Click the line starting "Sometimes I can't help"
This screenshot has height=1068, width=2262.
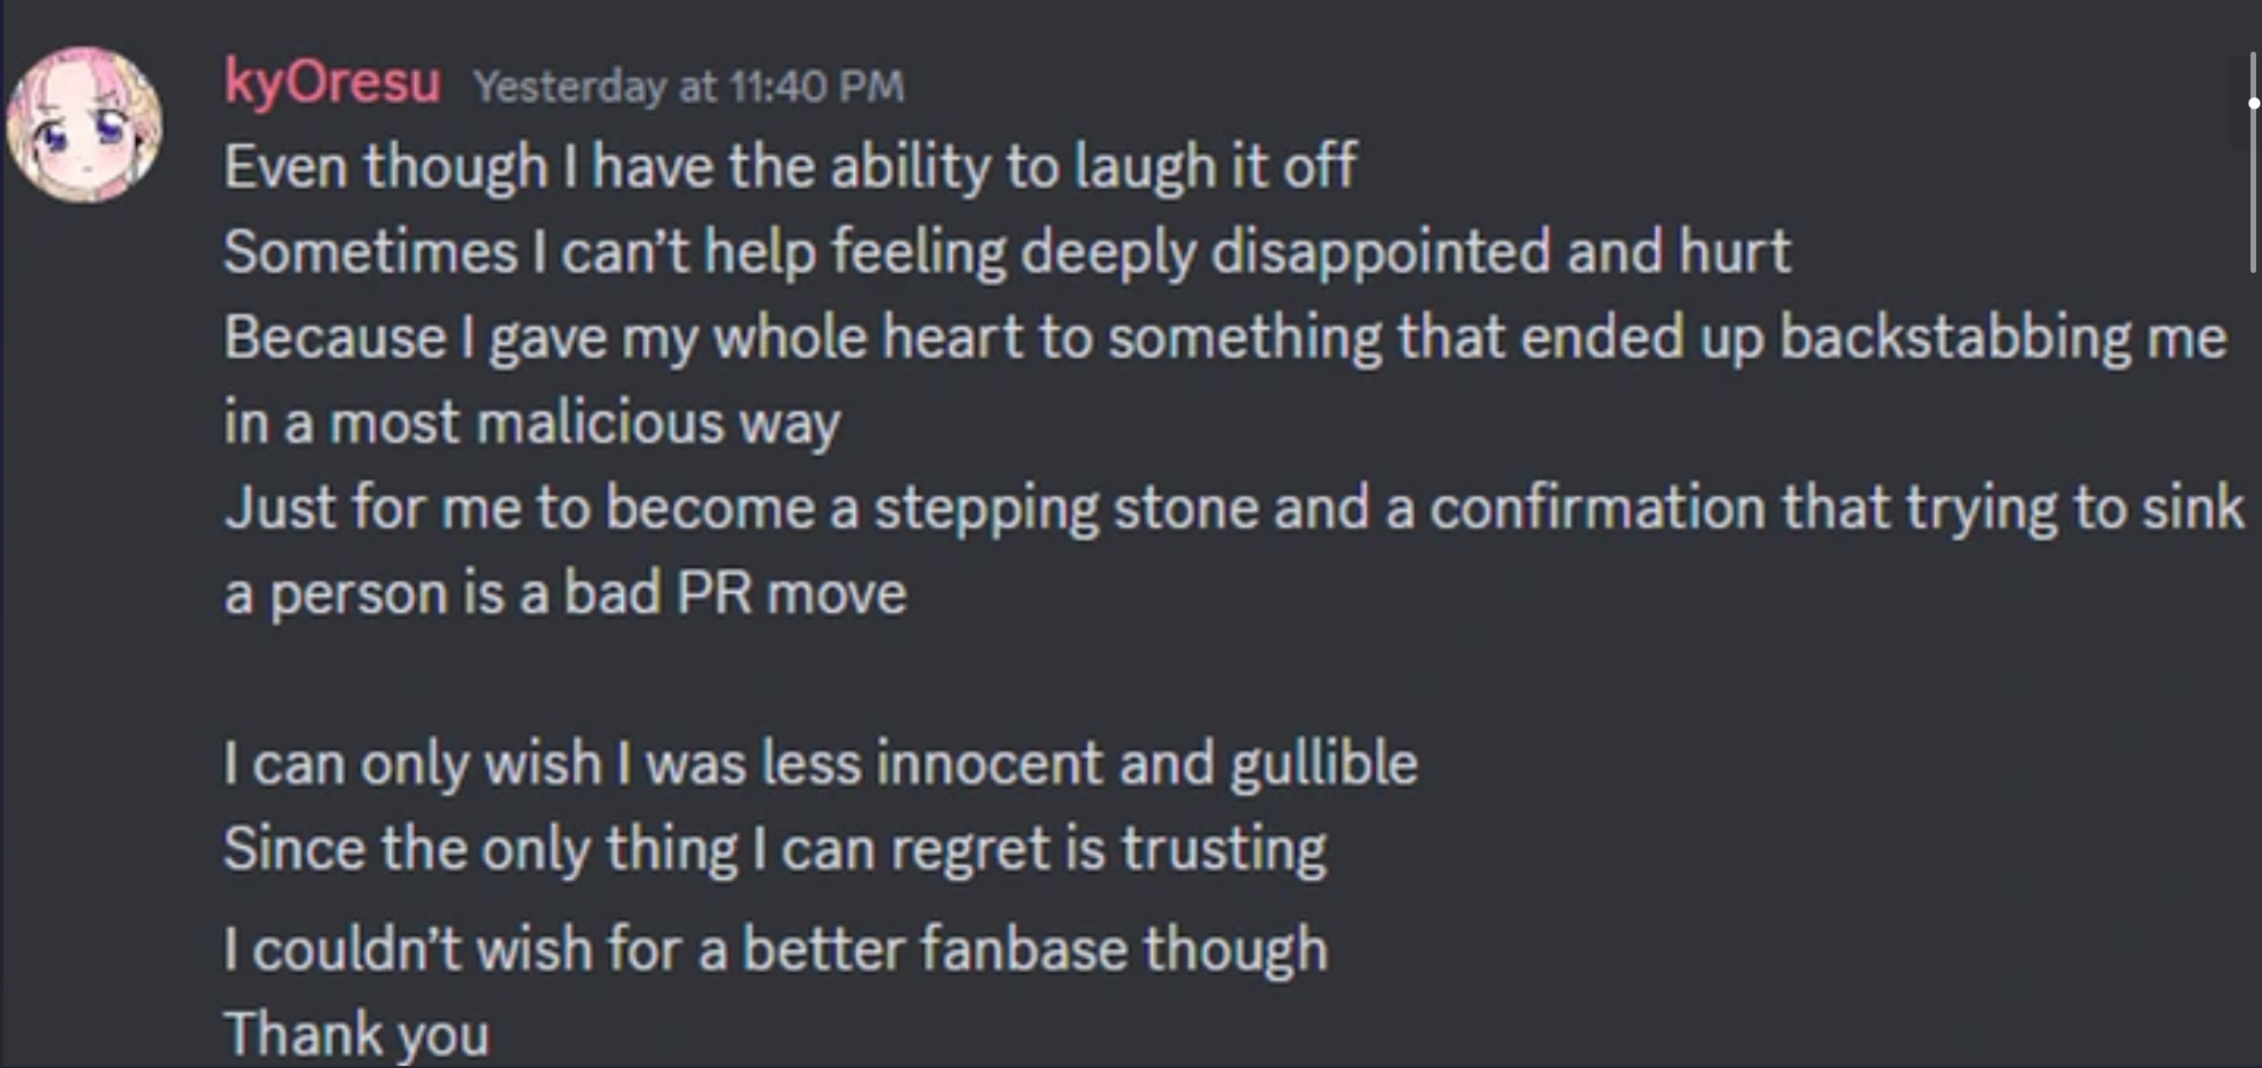(x=1006, y=252)
